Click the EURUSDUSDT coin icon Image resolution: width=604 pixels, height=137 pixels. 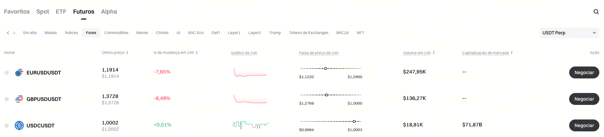point(19,72)
